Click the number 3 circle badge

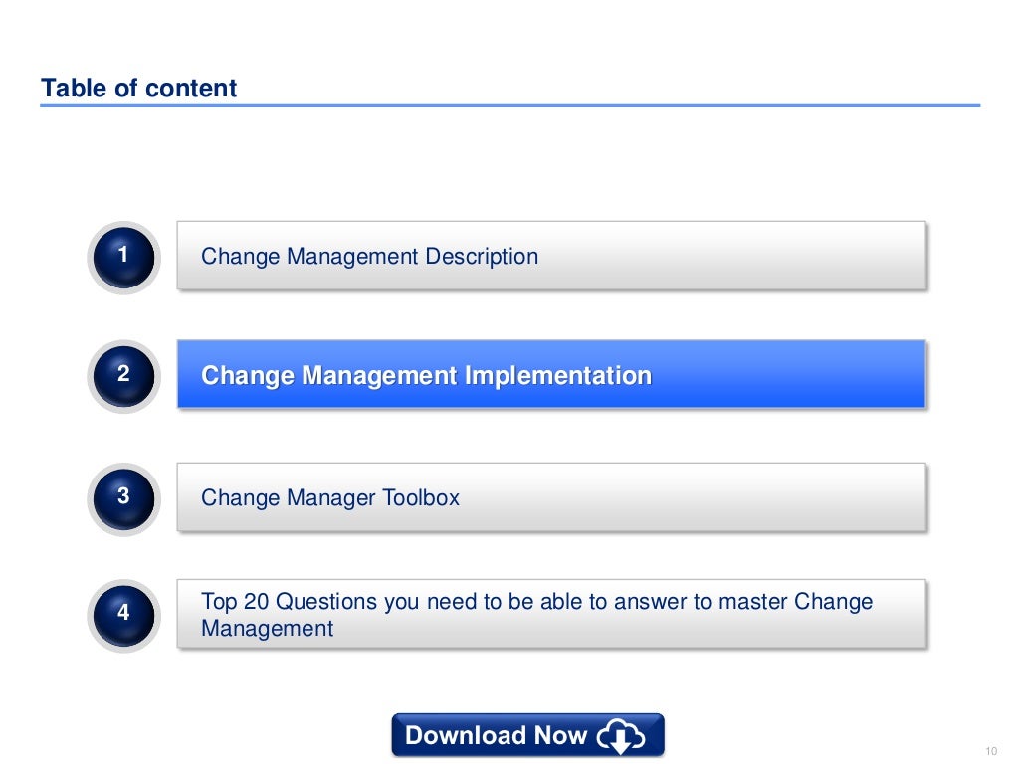point(122,495)
